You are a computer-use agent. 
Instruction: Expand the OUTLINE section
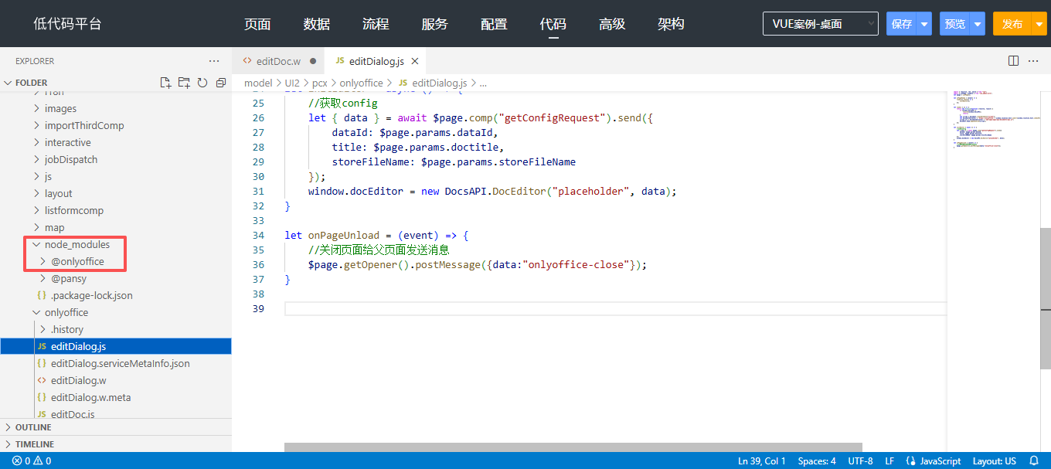pyautogui.click(x=33, y=427)
